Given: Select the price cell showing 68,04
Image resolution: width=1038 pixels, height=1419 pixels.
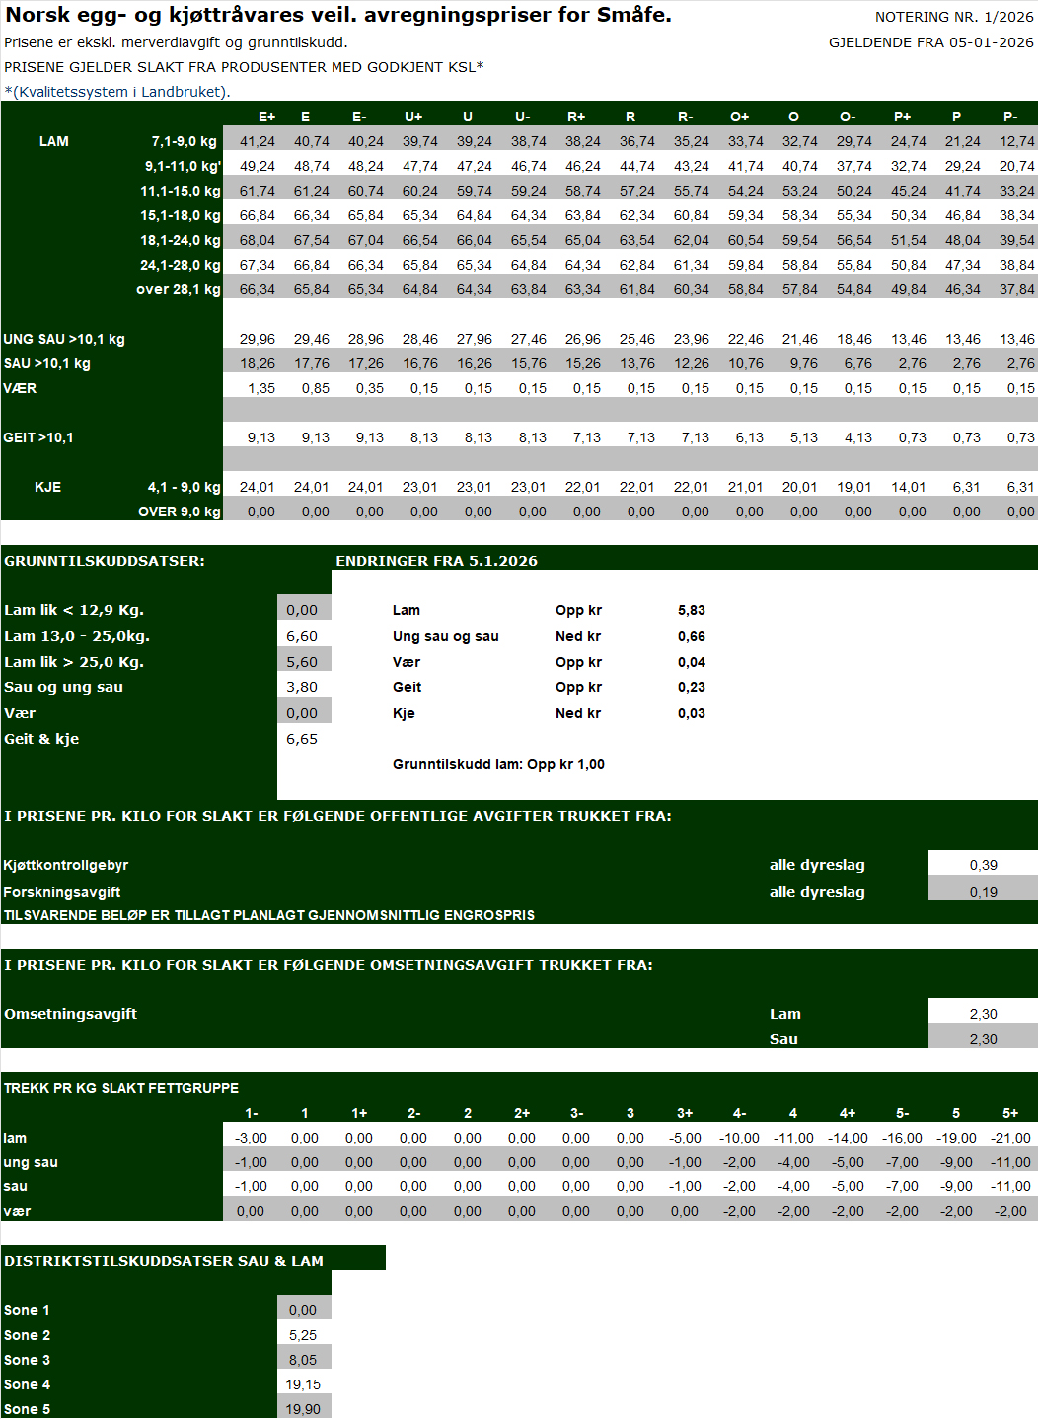Looking at the screenshot, I should [x=257, y=240].
